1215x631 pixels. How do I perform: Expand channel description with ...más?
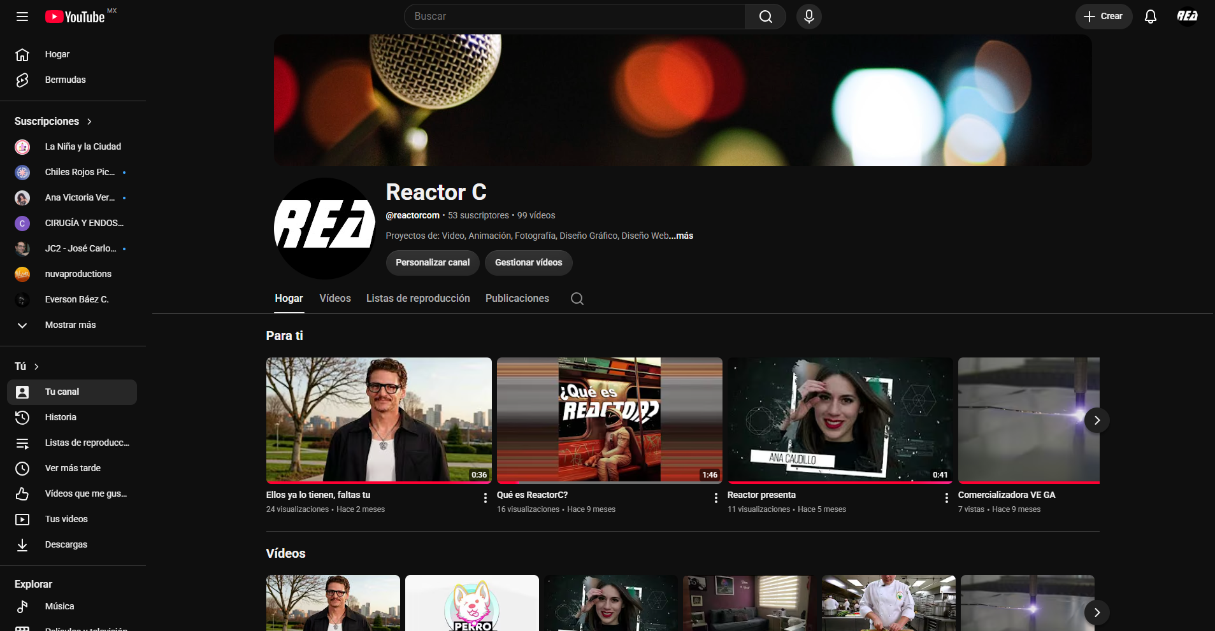[x=681, y=236]
